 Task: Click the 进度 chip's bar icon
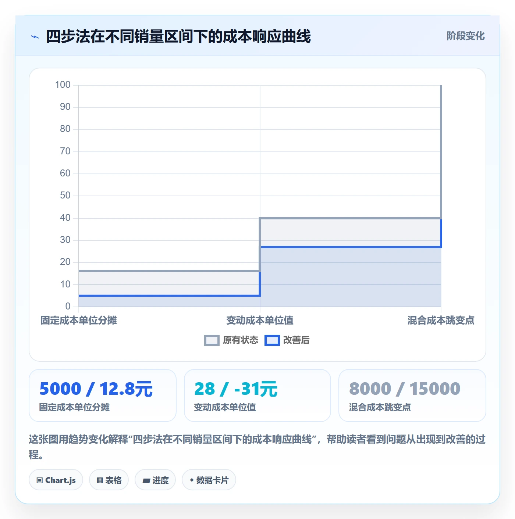pos(146,480)
